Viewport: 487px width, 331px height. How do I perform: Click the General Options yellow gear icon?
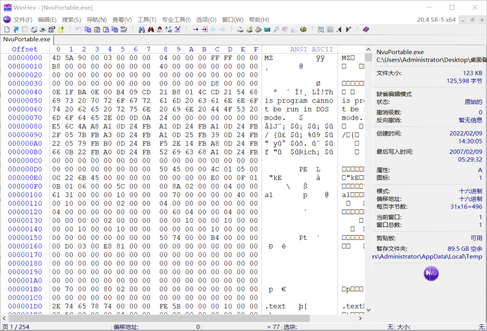[x=303, y=29]
